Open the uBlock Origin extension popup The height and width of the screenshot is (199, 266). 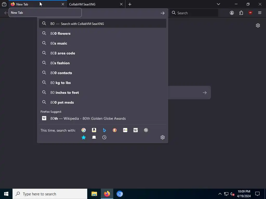(x=250, y=13)
